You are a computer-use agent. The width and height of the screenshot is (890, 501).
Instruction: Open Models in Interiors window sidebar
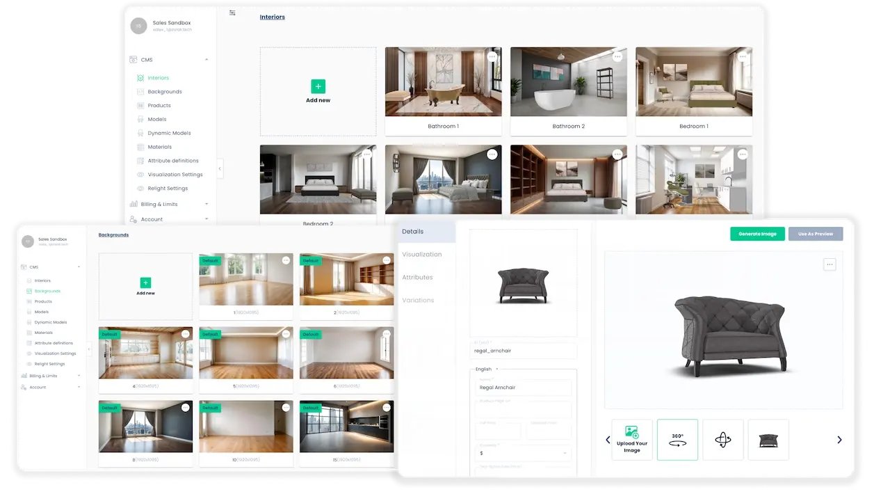coord(157,119)
